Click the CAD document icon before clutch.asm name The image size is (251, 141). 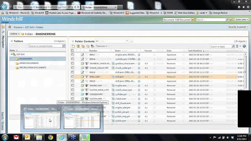(x=113, y=99)
